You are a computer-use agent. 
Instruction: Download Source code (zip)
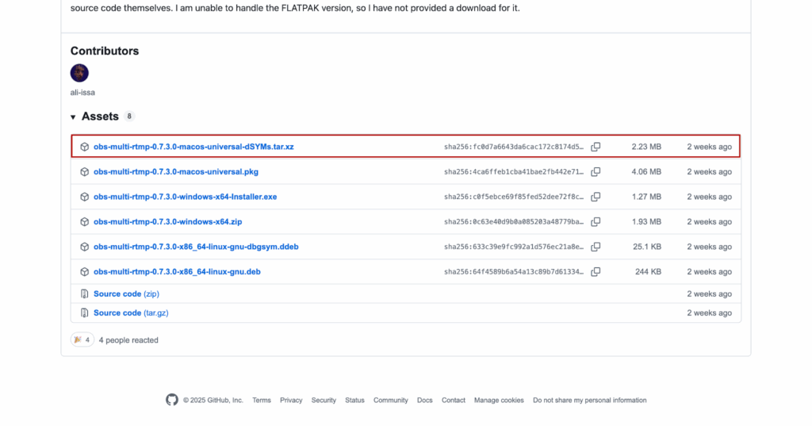[x=126, y=294]
